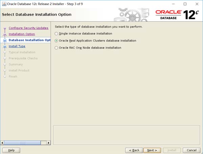The image size is (203, 154).
Task: Click the Install Product step text
Action: pos(19,70)
